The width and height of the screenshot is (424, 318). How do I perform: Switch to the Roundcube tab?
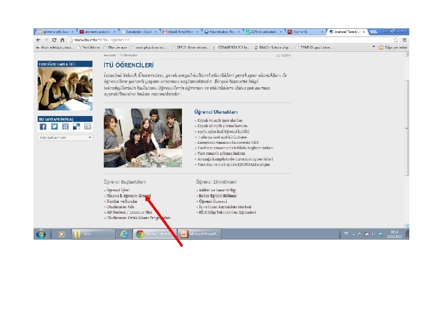(x=222, y=32)
